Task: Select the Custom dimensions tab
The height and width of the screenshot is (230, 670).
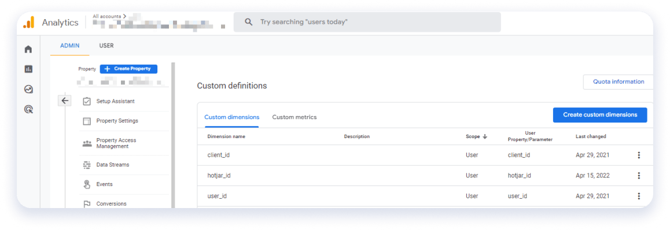Action: pos(231,117)
